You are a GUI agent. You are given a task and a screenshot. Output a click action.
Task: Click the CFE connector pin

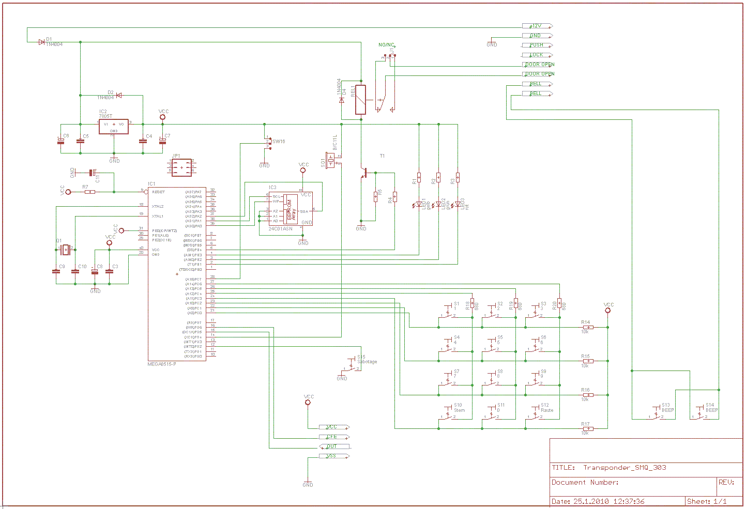pos(334,437)
